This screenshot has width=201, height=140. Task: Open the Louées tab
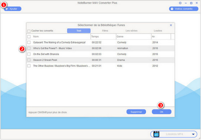click(158, 30)
